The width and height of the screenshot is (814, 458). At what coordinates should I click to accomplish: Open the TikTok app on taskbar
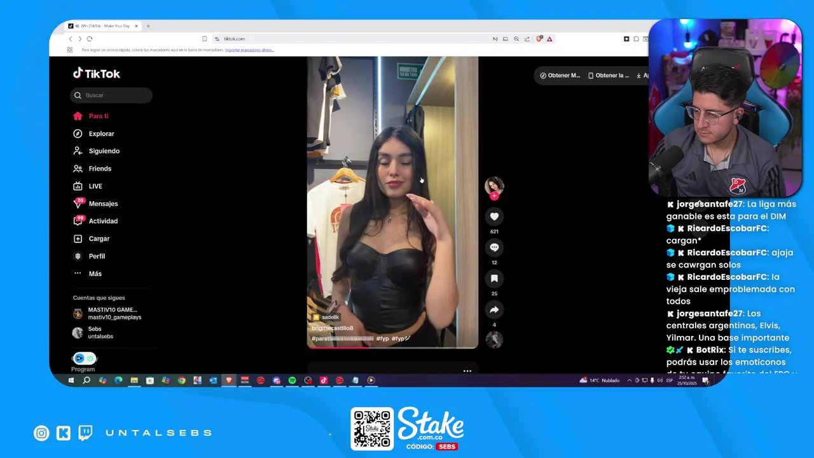coord(324,380)
